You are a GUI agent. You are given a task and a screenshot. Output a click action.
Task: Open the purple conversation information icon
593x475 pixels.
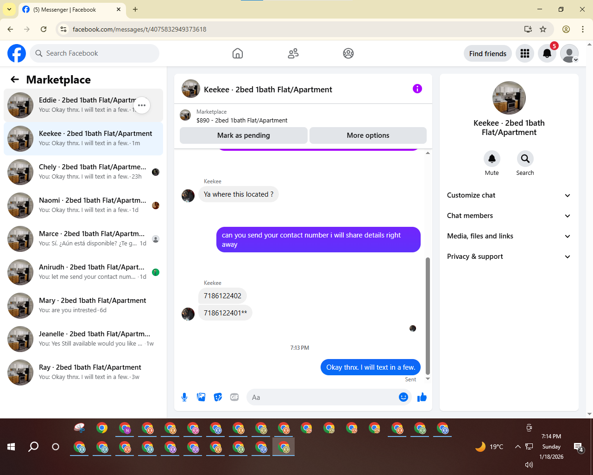click(417, 89)
